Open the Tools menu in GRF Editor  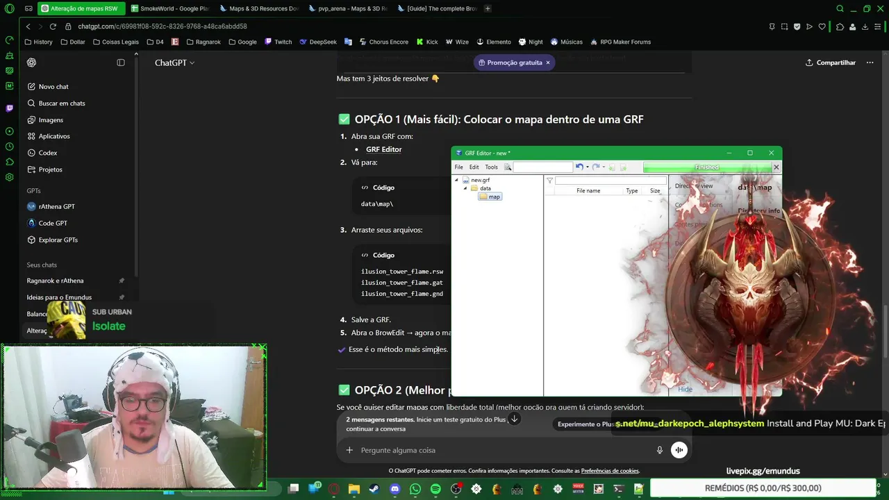[491, 167]
